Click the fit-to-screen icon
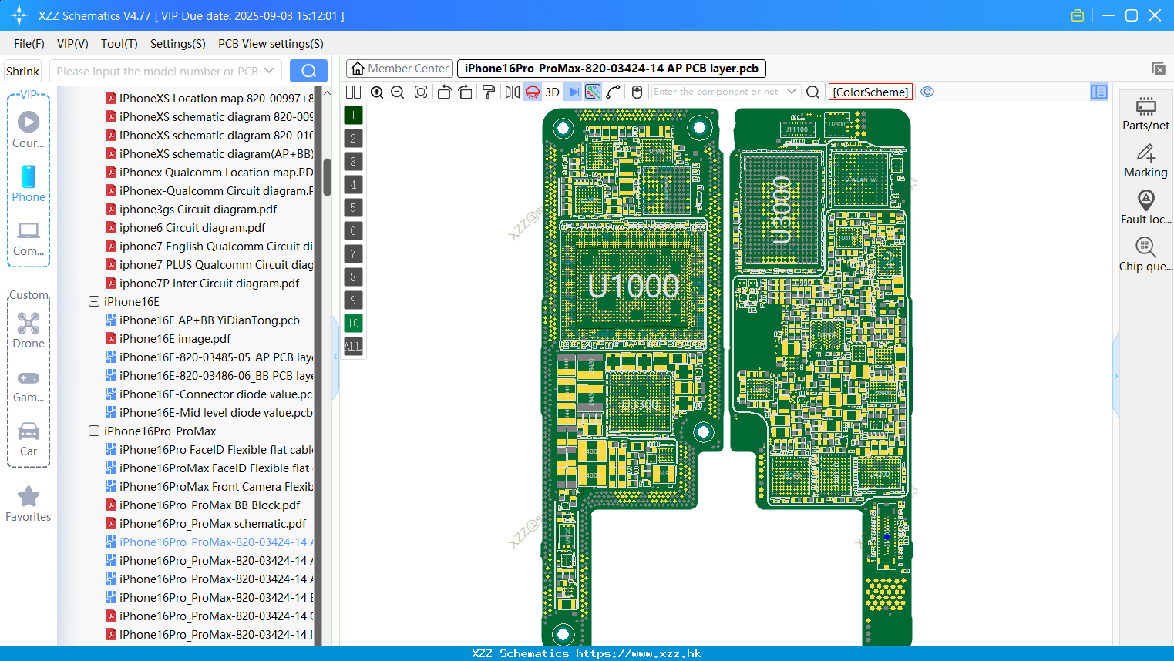Screen dimensions: 1174x661 421,92
